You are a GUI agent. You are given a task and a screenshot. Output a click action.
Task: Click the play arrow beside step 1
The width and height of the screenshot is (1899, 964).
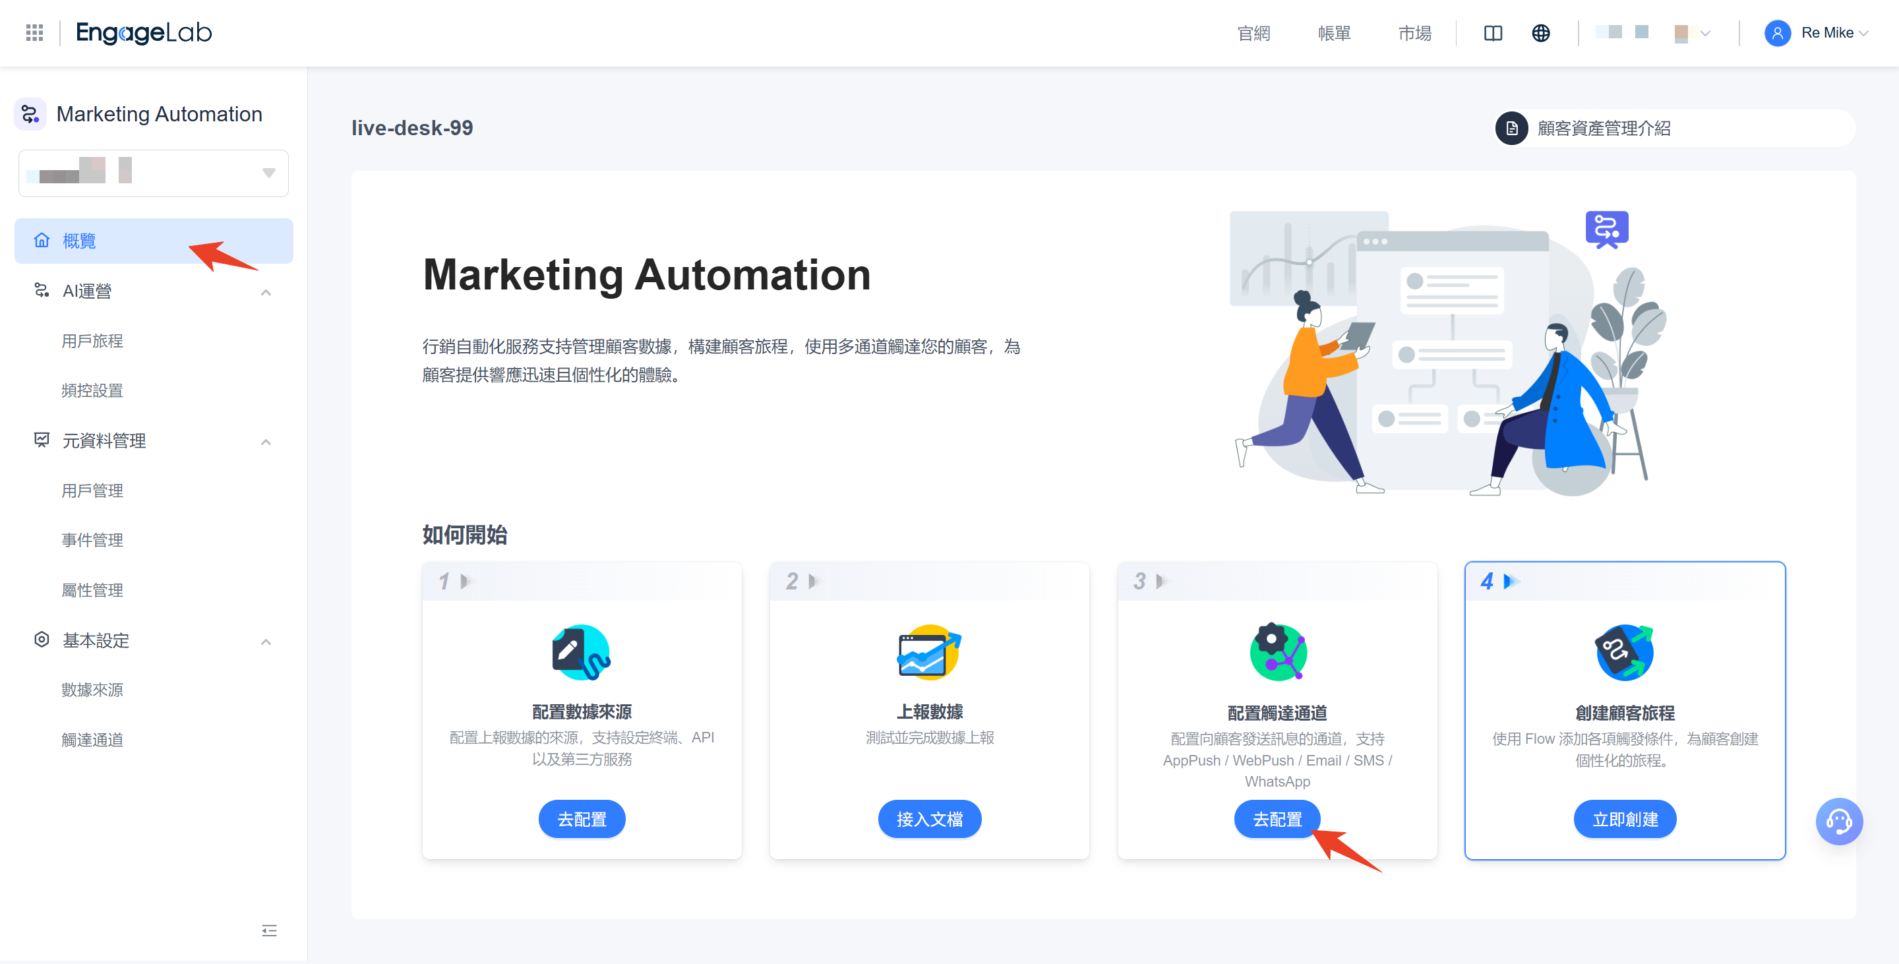[x=466, y=581]
